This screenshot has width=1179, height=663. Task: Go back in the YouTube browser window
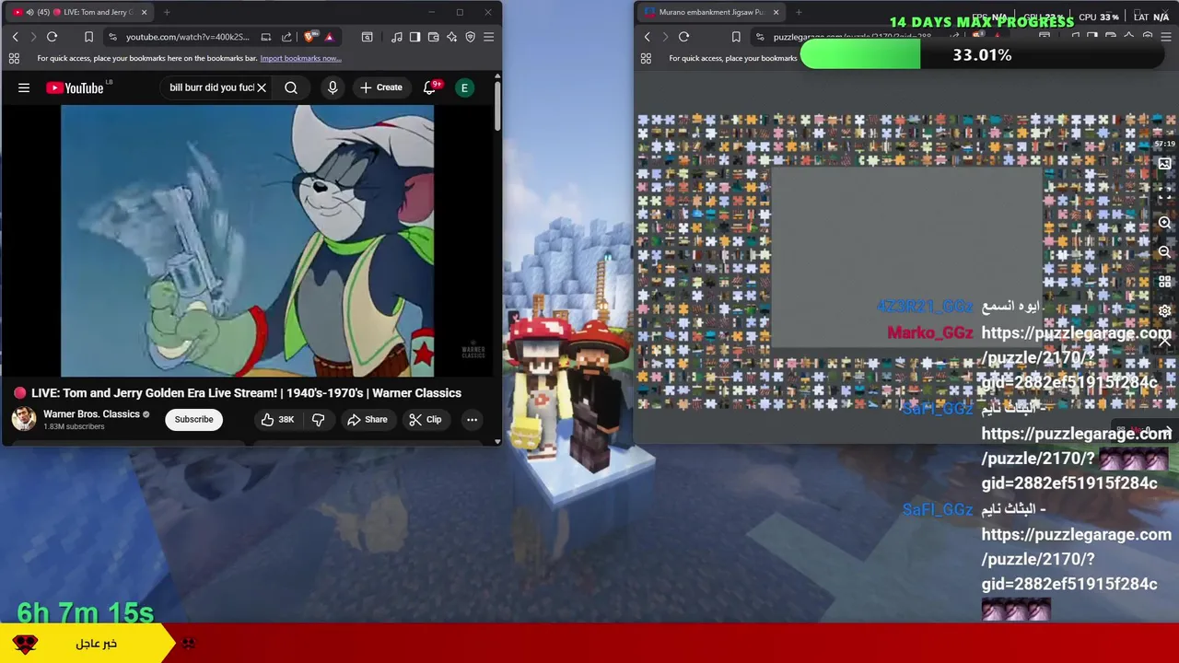[x=15, y=37]
